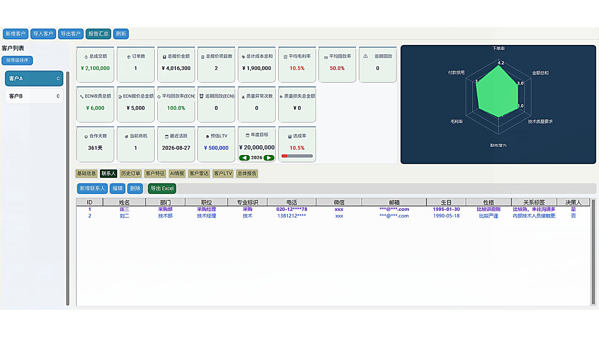Export contacts with 导出 Excel
The height and width of the screenshot is (337, 599).
162,188
